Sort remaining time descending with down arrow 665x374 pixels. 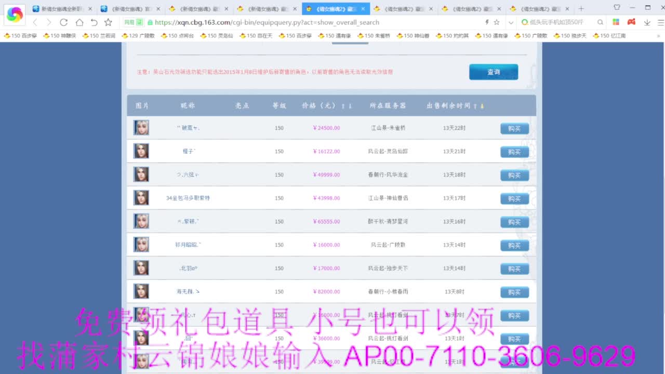(x=482, y=106)
